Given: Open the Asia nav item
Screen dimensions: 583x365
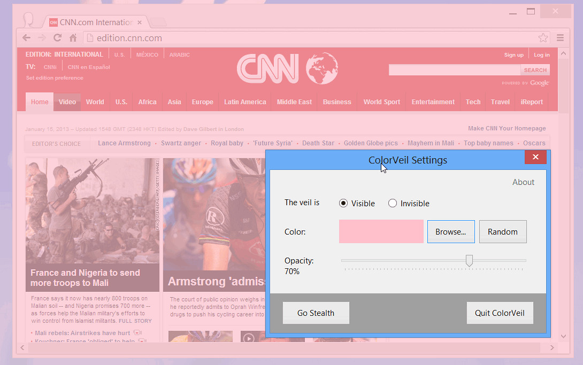Looking at the screenshot, I should (x=174, y=102).
